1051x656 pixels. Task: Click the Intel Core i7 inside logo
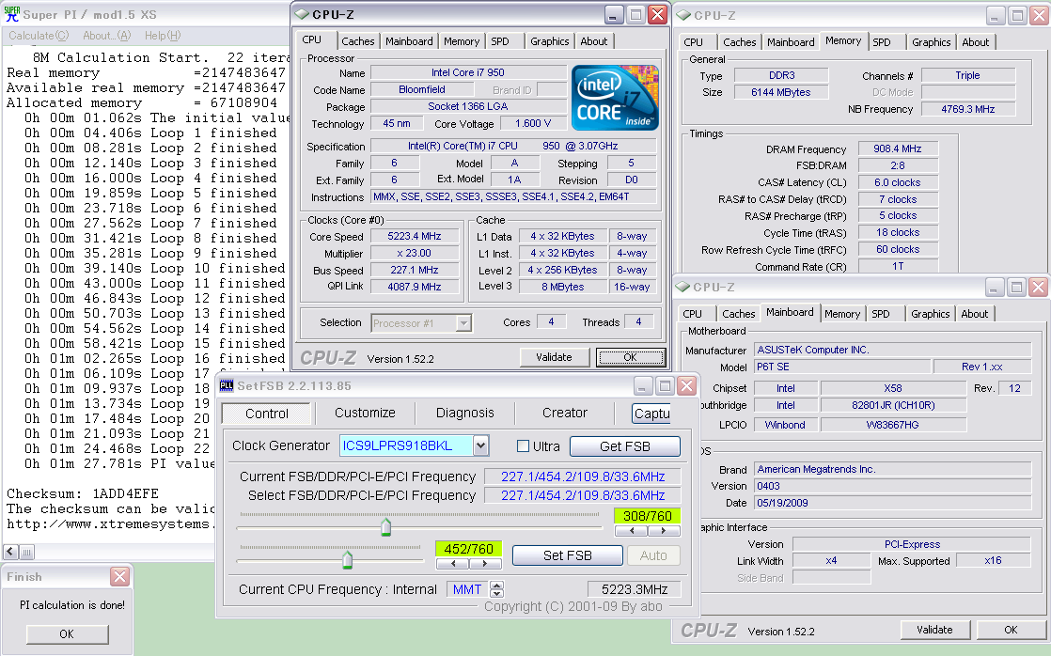pyautogui.click(x=615, y=97)
